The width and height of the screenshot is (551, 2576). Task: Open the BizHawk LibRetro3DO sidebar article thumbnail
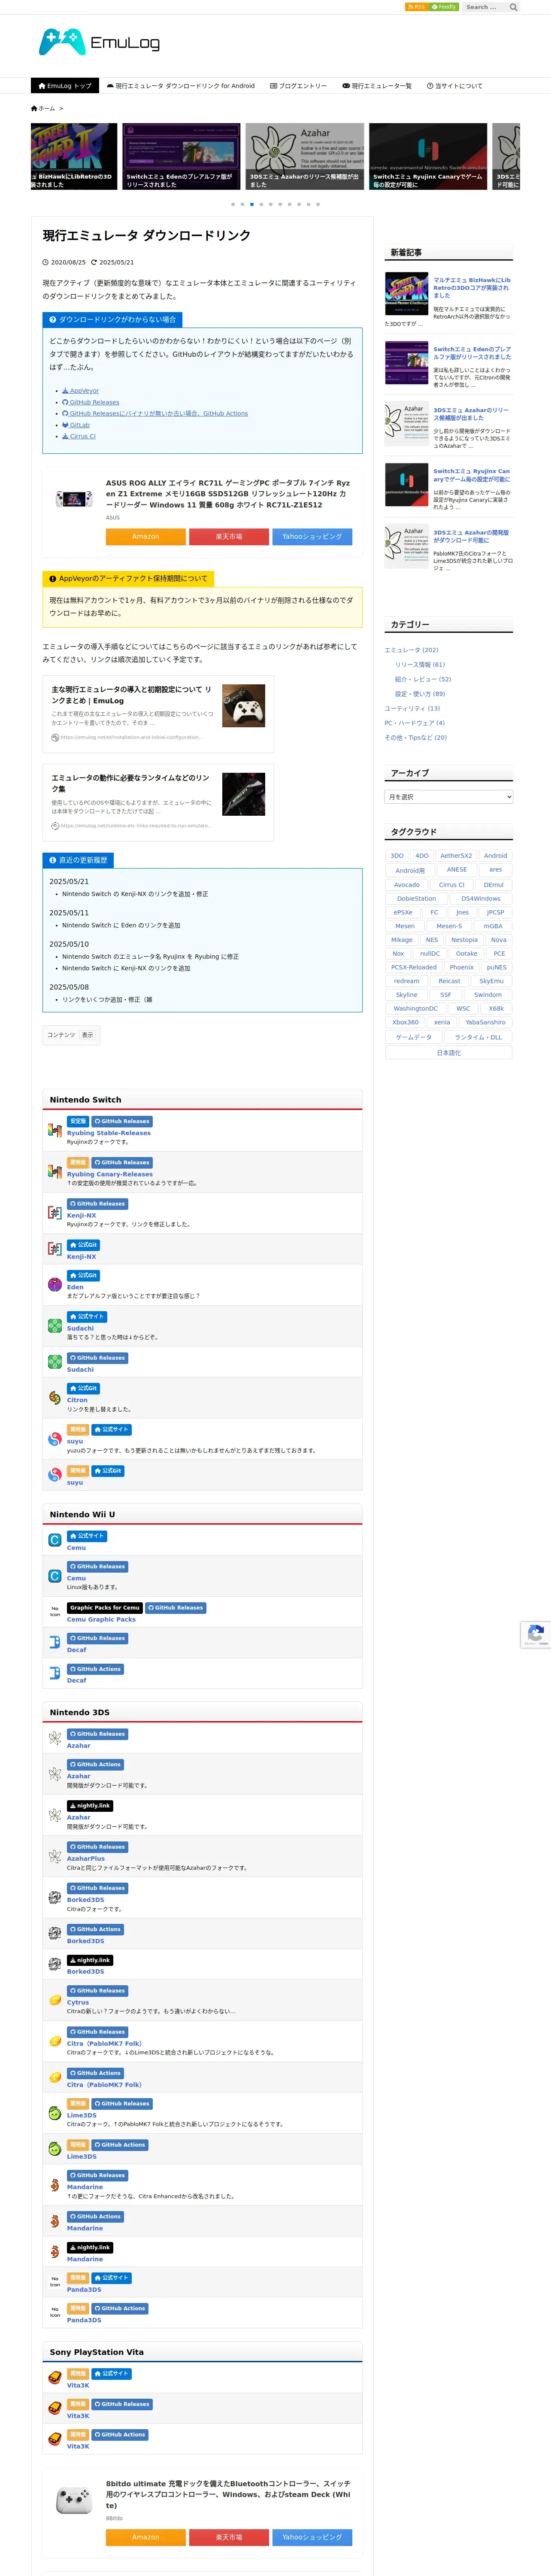pyautogui.click(x=407, y=294)
